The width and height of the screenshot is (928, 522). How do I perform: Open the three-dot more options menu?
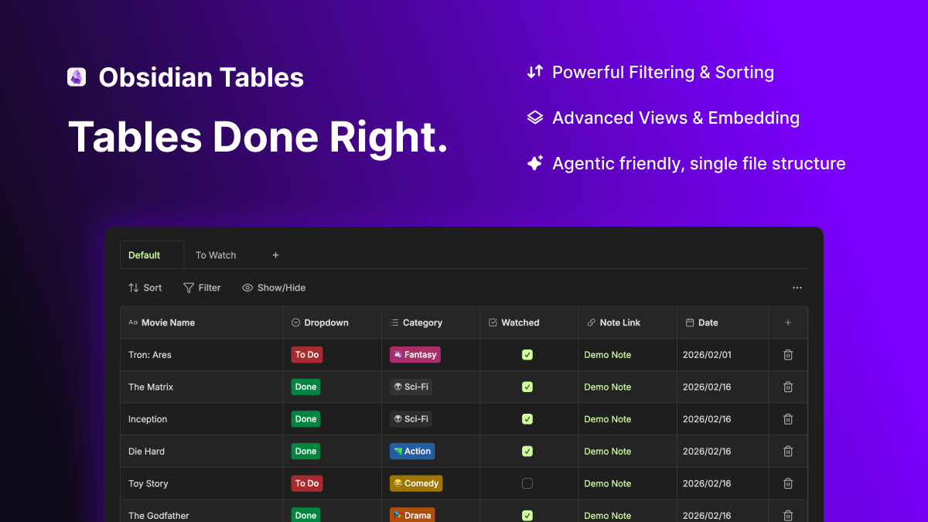797,288
